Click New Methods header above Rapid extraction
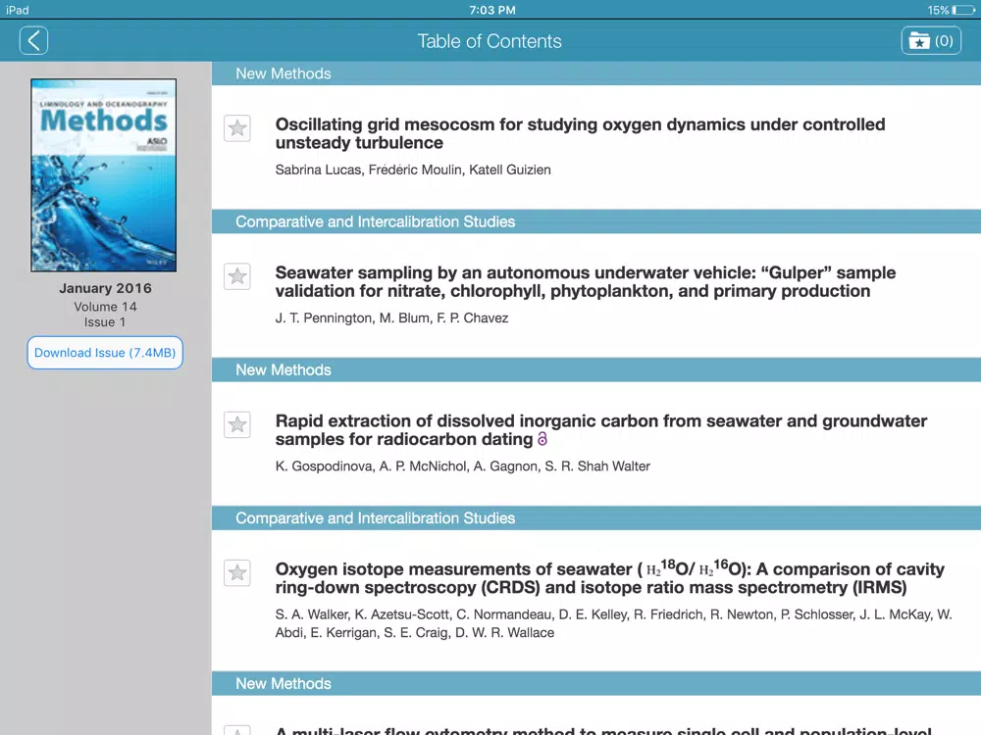The width and height of the screenshot is (981, 735). 596,370
